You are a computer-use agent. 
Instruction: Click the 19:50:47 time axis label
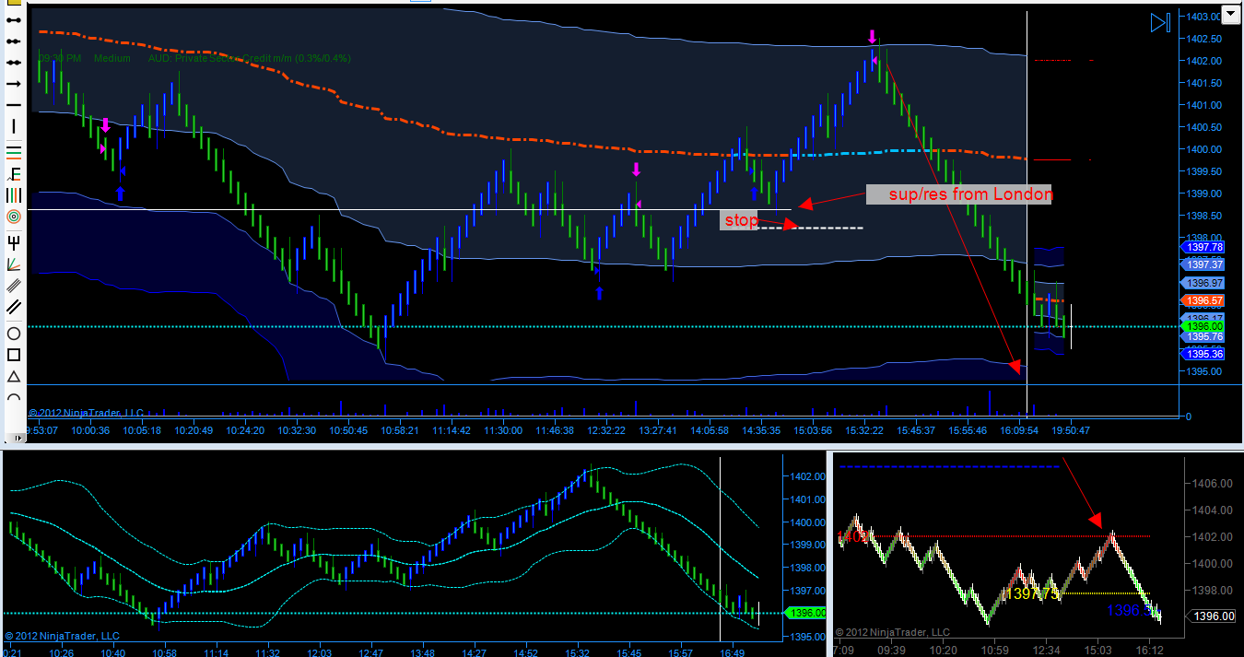point(1071,430)
